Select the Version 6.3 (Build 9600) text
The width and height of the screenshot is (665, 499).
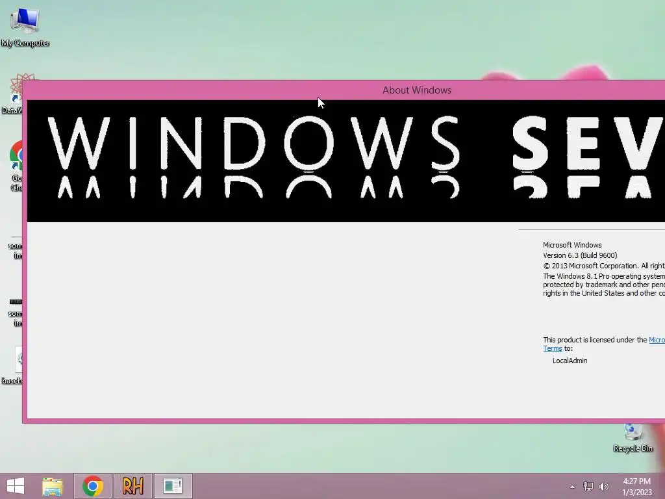pyautogui.click(x=580, y=255)
